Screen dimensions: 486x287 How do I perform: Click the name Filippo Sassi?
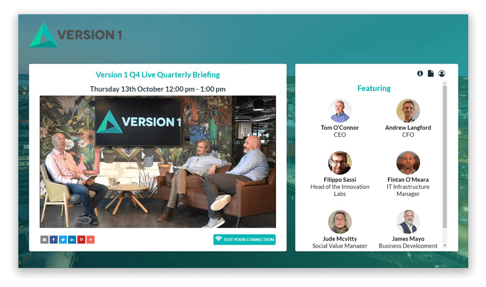[x=340, y=180]
